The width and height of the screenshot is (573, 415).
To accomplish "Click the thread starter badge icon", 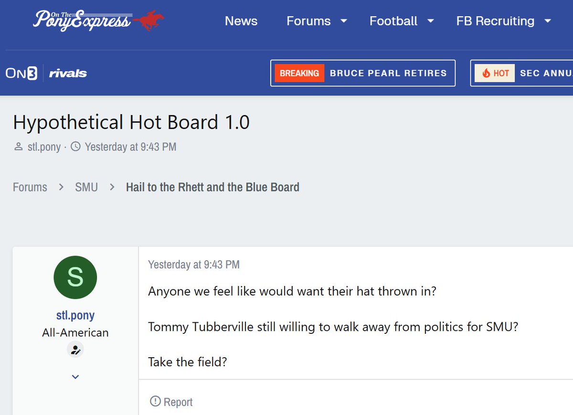I will [75, 350].
